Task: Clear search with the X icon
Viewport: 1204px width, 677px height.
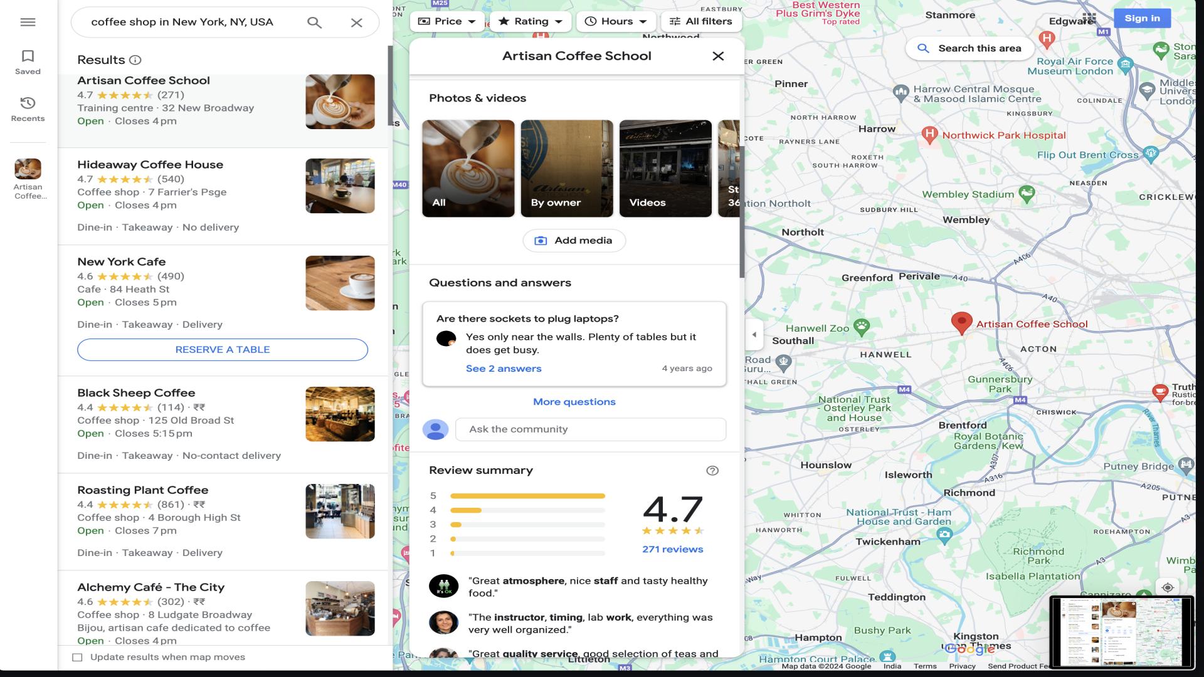Action: 356,23
